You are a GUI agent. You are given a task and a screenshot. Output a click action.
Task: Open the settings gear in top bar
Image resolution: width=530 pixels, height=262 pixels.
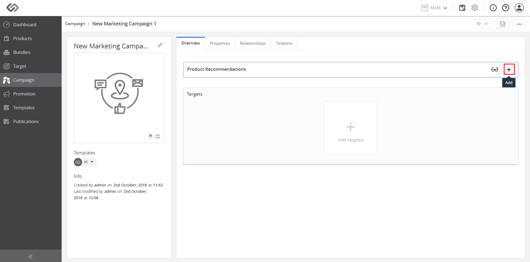coord(475,8)
